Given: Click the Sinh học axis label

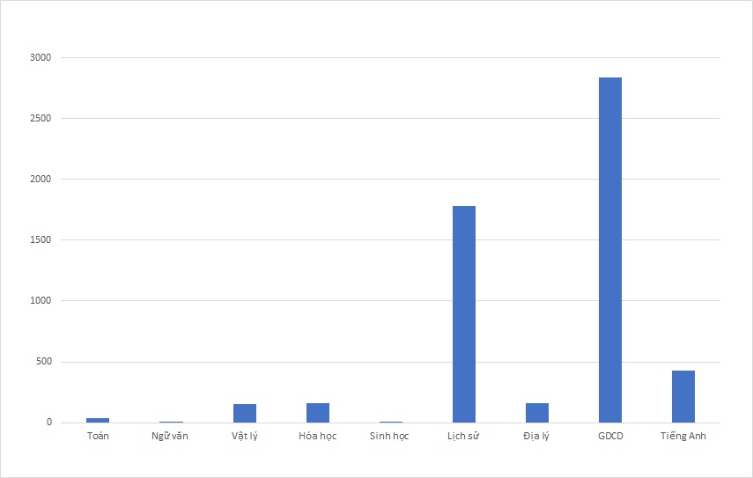Looking at the screenshot, I should point(390,437).
